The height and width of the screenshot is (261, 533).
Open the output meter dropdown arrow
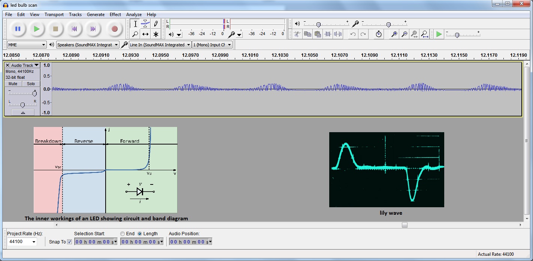[x=179, y=34]
